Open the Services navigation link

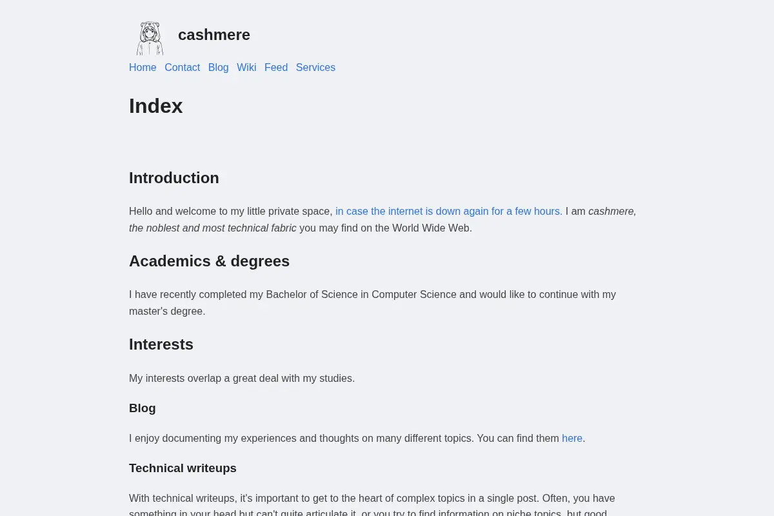(315, 68)
